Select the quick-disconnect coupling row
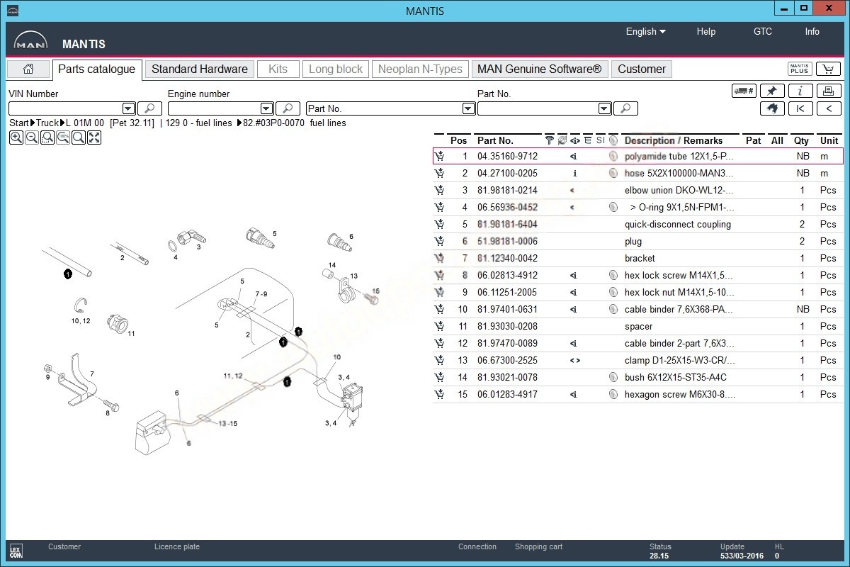The image size is (850, 567). click(x=677, y=224)
